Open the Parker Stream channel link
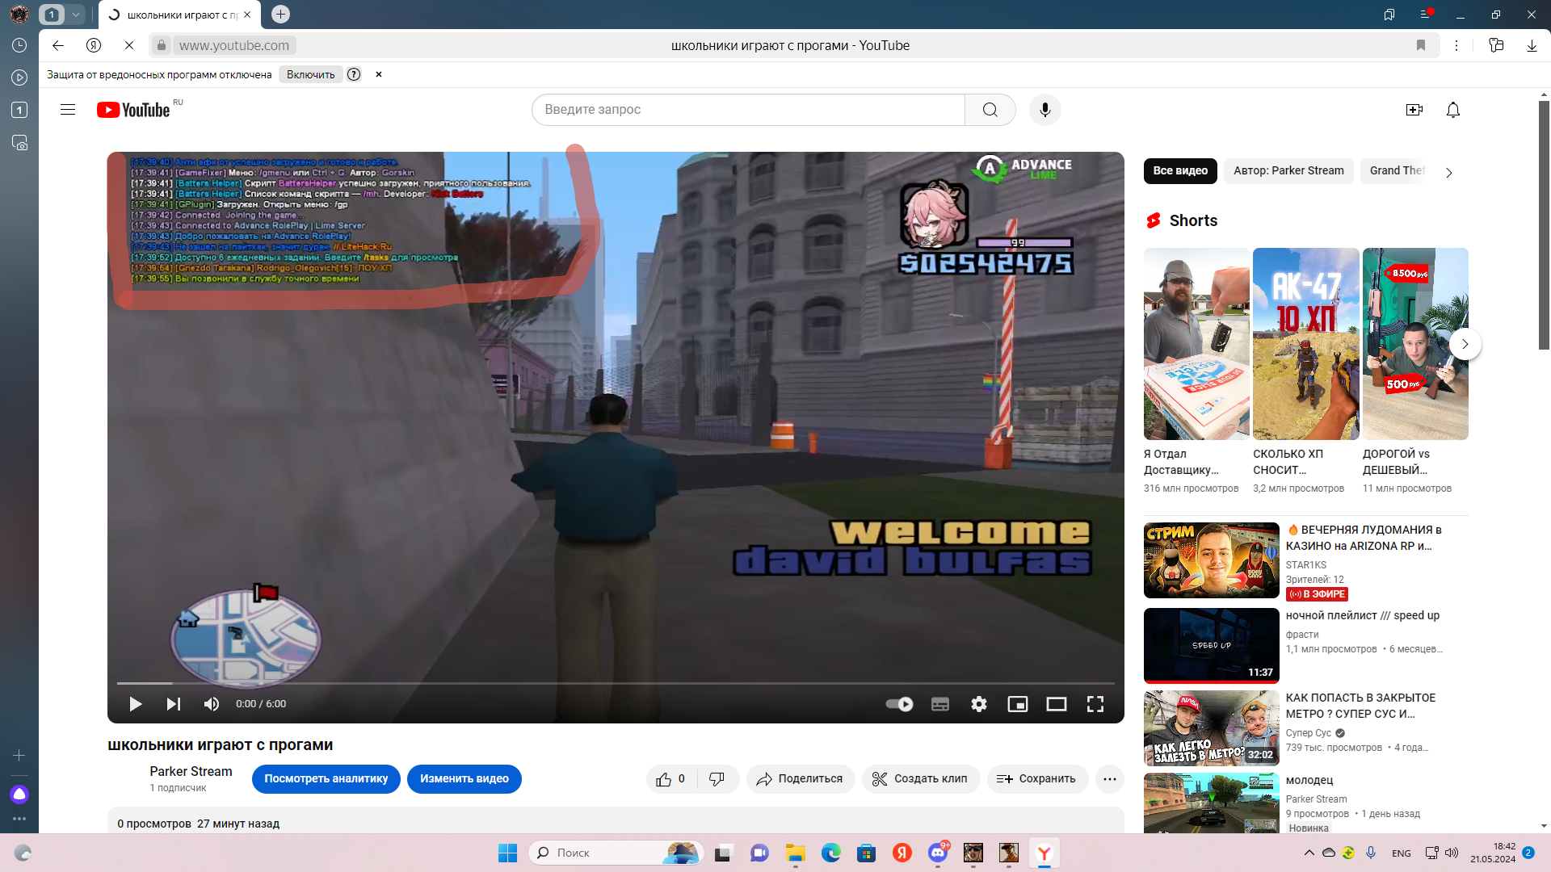 (191, 772)
